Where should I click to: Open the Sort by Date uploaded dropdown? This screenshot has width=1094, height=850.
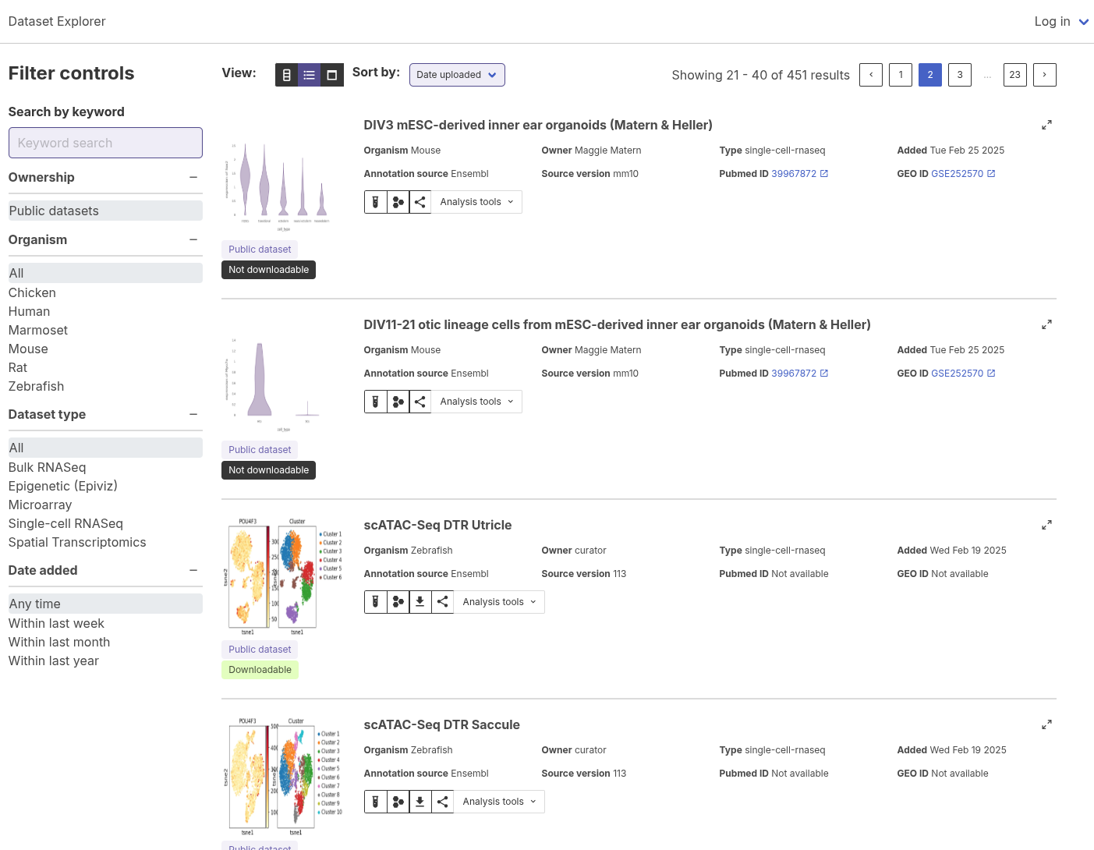(457, 75)
